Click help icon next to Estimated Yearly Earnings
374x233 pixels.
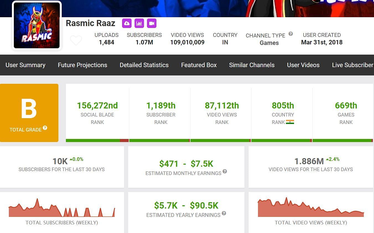tap(224, 213)
